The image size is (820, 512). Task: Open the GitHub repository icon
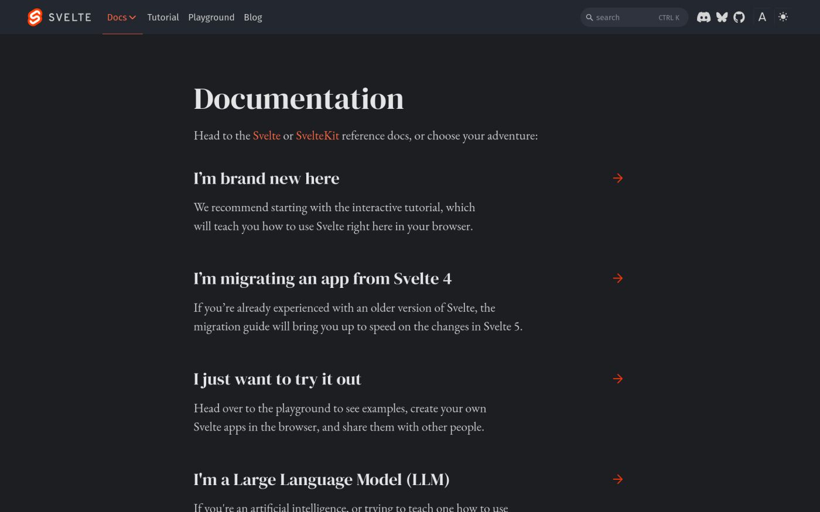(x=739, y=18)
